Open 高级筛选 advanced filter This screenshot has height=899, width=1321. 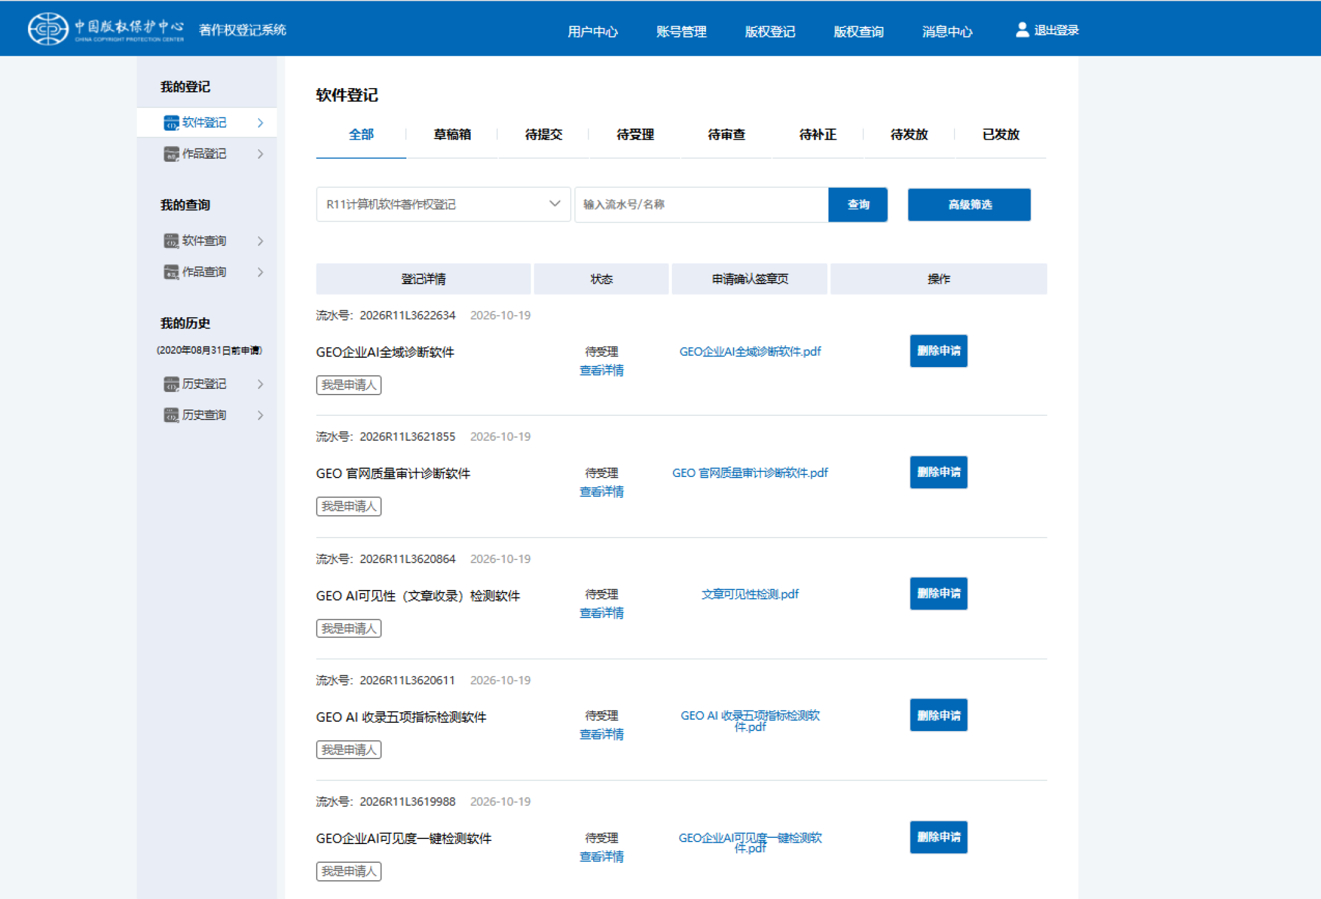click(x=969, y=204)
